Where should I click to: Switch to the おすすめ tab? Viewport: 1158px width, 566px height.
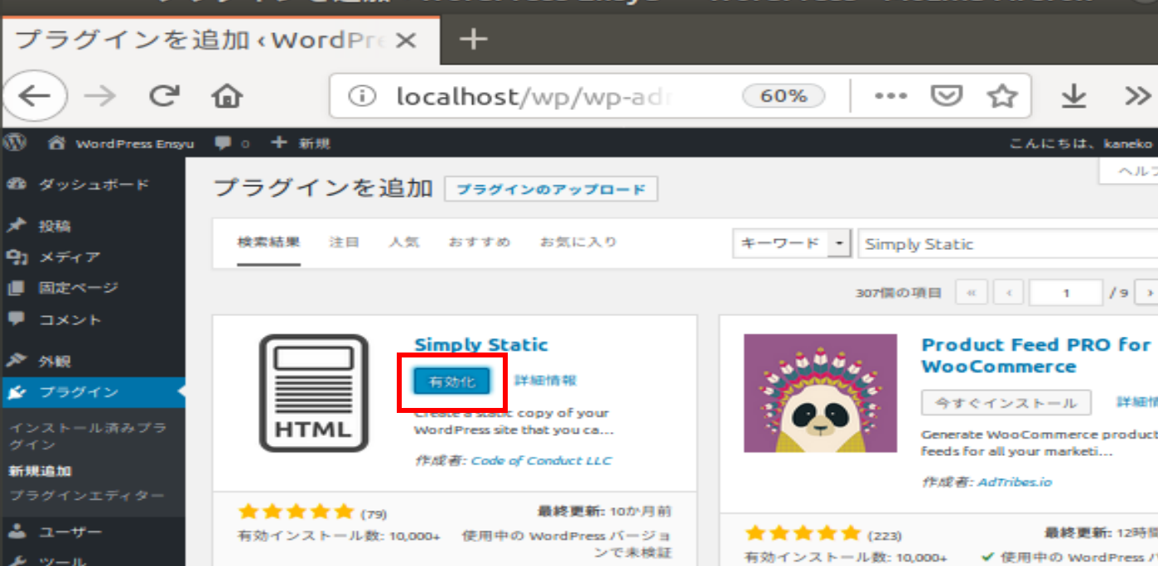pyautogui.click(x=480, y=242)
